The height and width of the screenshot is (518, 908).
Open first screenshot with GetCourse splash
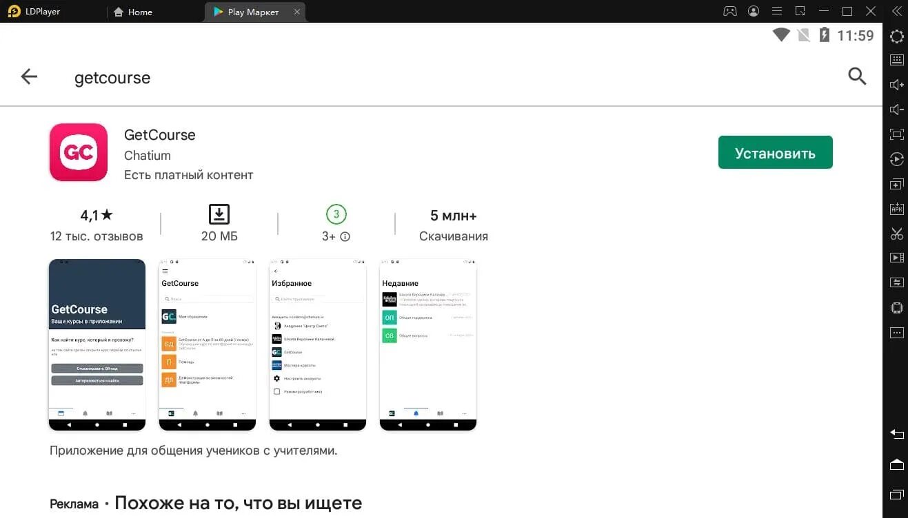pos(97,344)
